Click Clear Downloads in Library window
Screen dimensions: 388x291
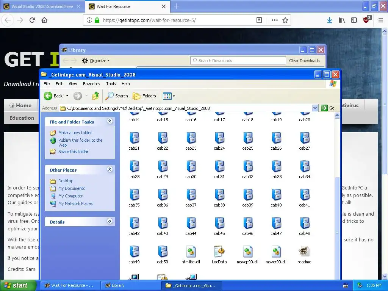[x=304, y=61]
